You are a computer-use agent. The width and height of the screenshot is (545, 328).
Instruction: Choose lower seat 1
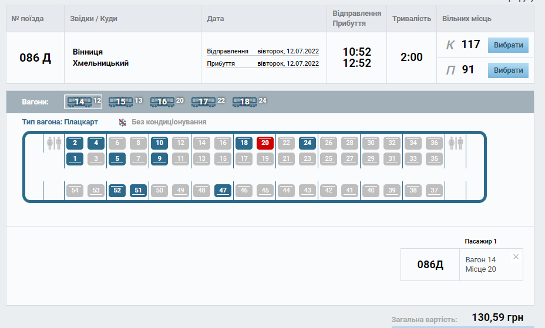75,158
